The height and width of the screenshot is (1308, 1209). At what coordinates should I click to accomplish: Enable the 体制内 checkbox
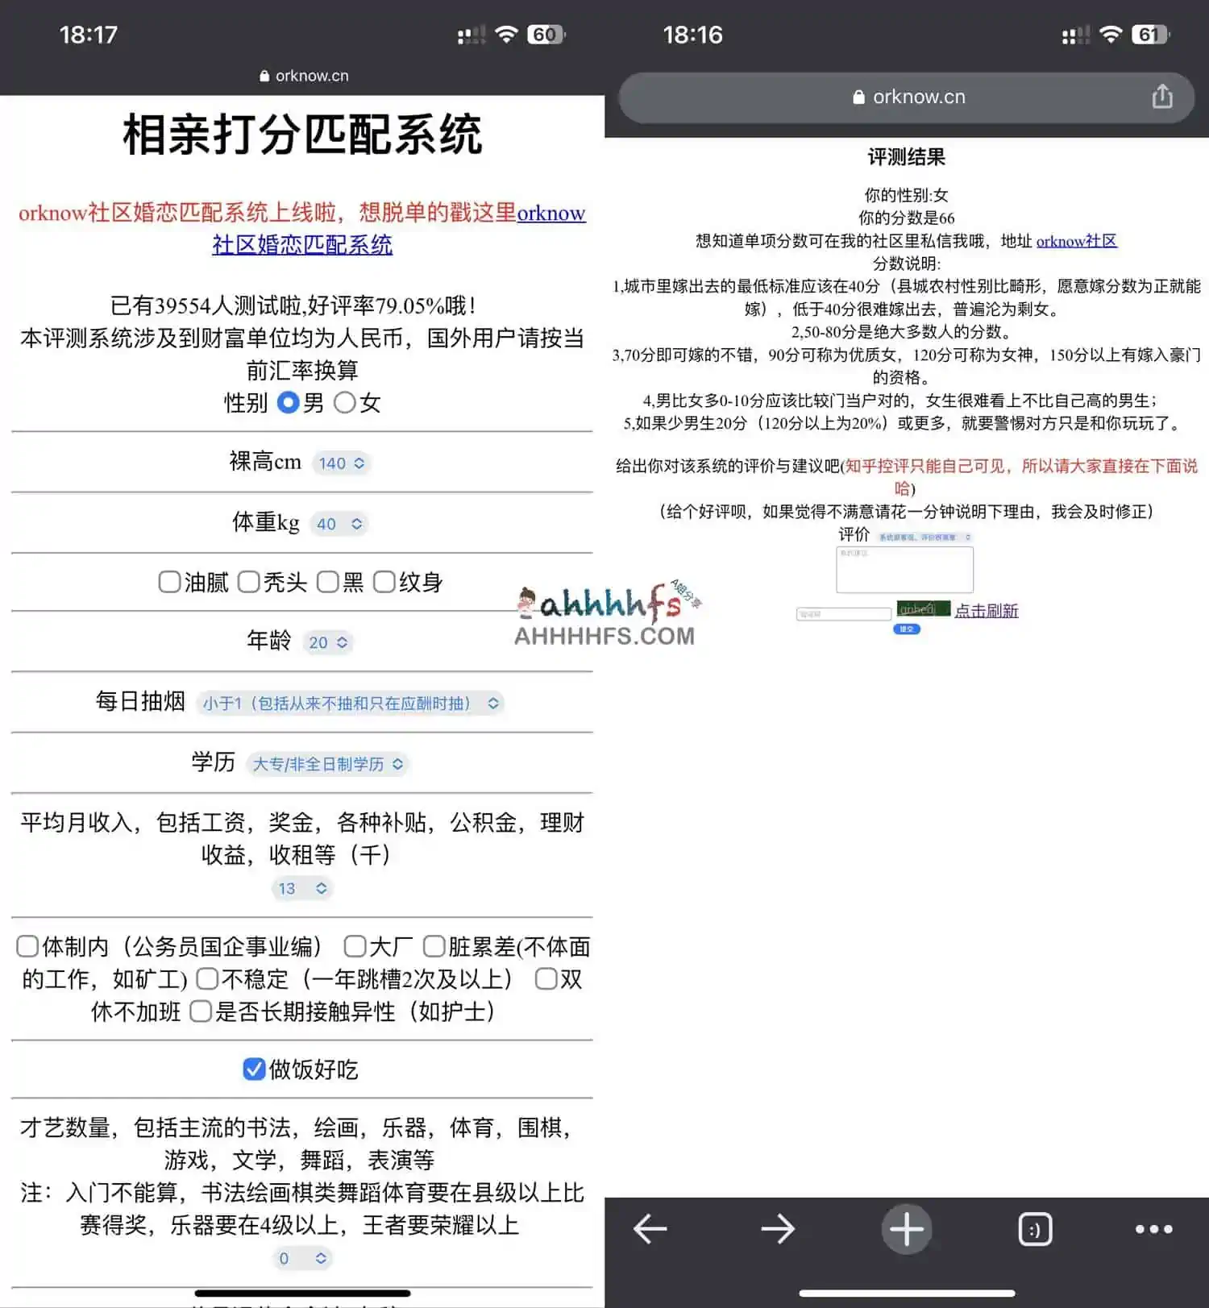(x=27, y=945)
